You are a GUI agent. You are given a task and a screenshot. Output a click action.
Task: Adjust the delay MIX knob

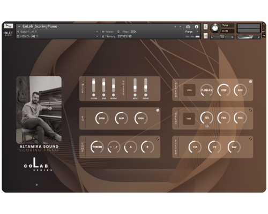tap(240, 118)
